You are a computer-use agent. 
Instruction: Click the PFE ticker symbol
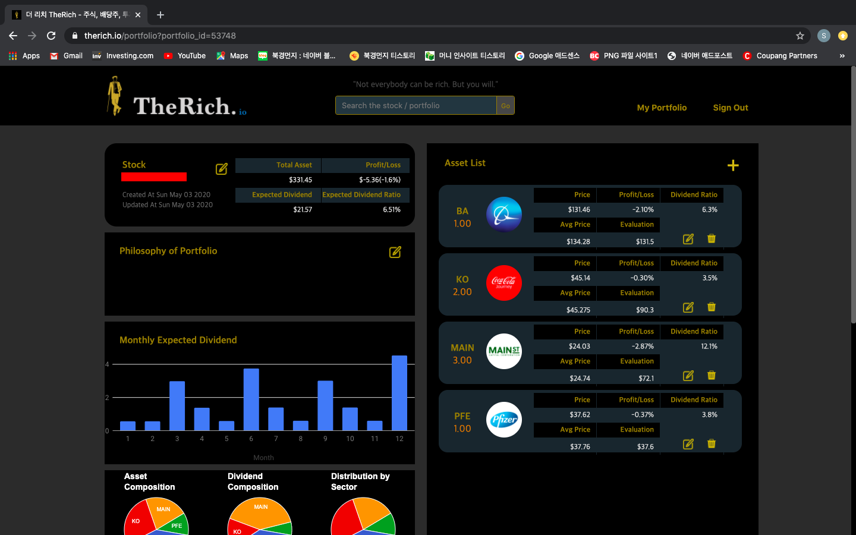coord(462,416)
